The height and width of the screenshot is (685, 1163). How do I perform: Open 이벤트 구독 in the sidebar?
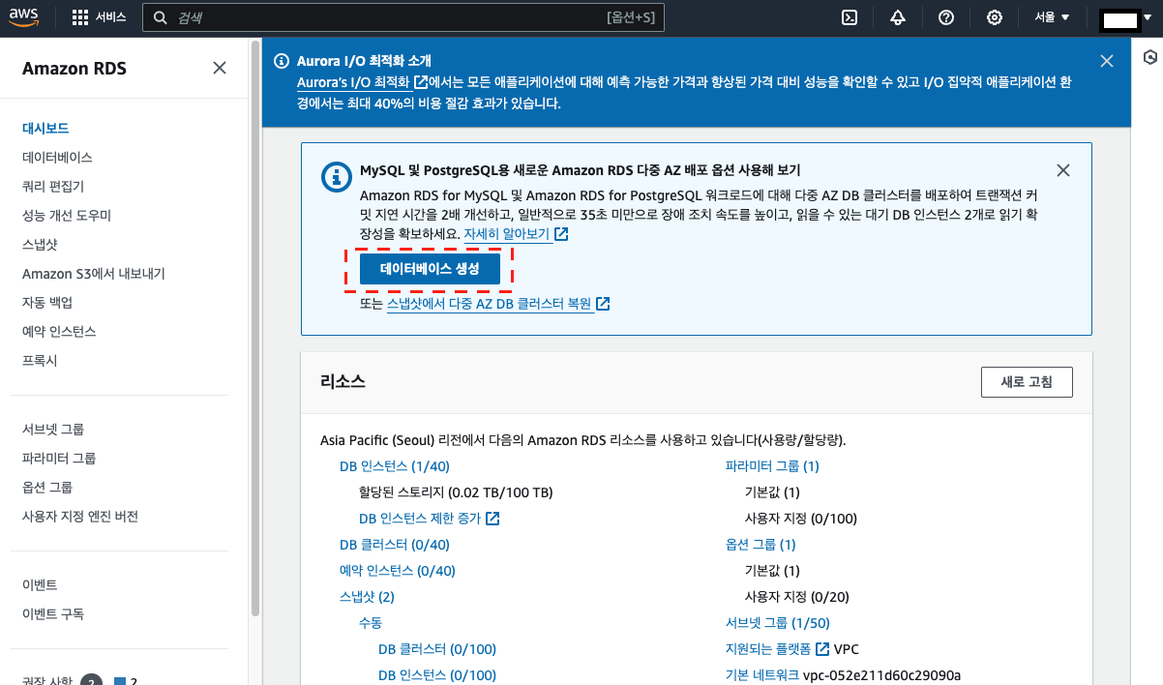pos(53,613)
